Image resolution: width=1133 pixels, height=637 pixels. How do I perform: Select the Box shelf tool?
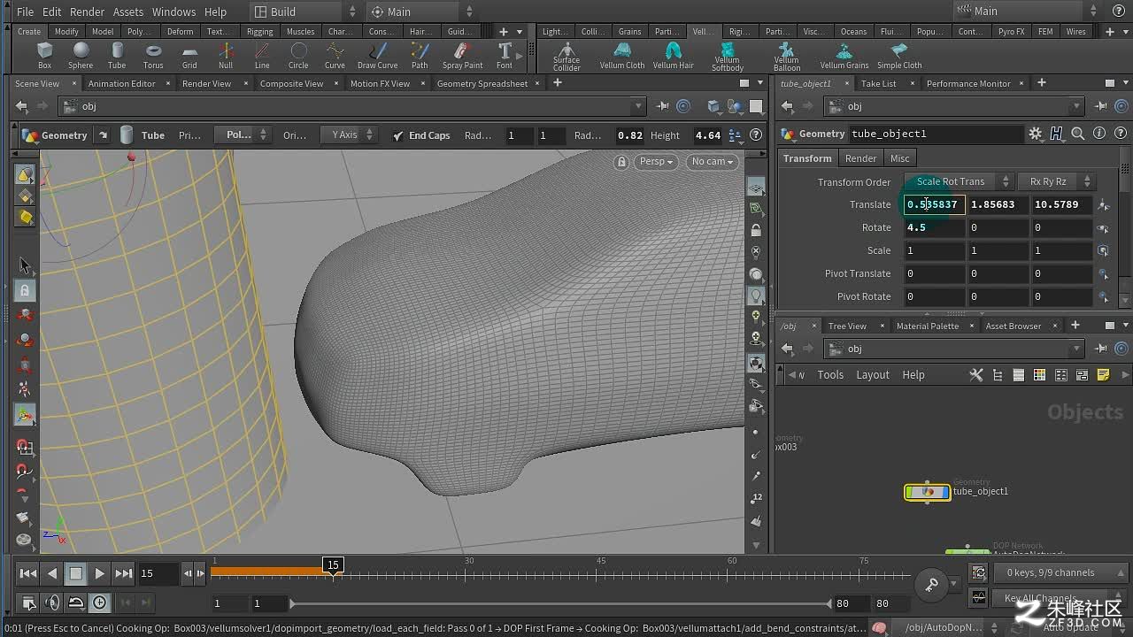point(44,56)
